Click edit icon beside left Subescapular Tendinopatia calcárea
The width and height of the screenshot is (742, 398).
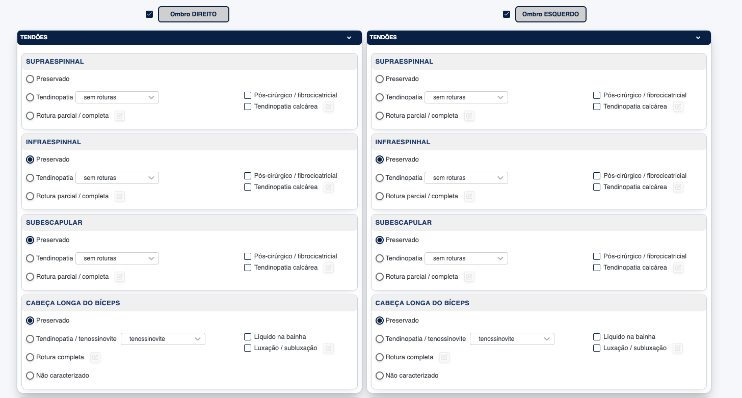pos(678,268)
